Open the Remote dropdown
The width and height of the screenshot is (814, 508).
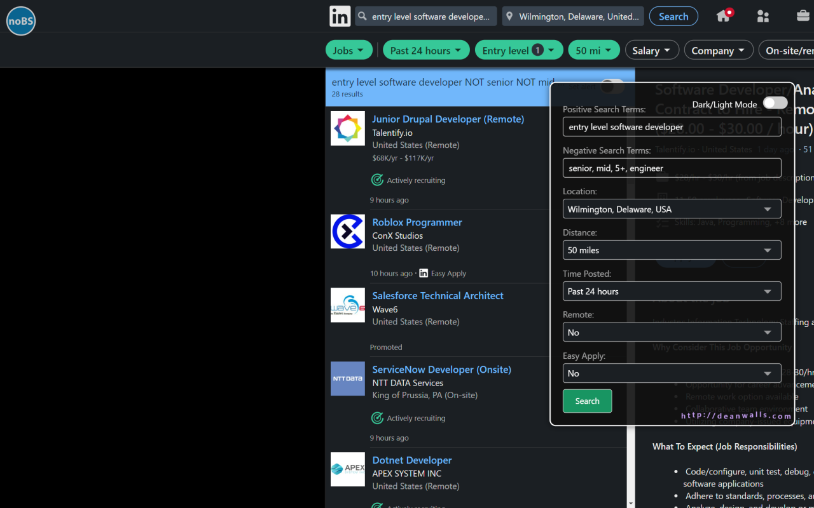(672, 332)
